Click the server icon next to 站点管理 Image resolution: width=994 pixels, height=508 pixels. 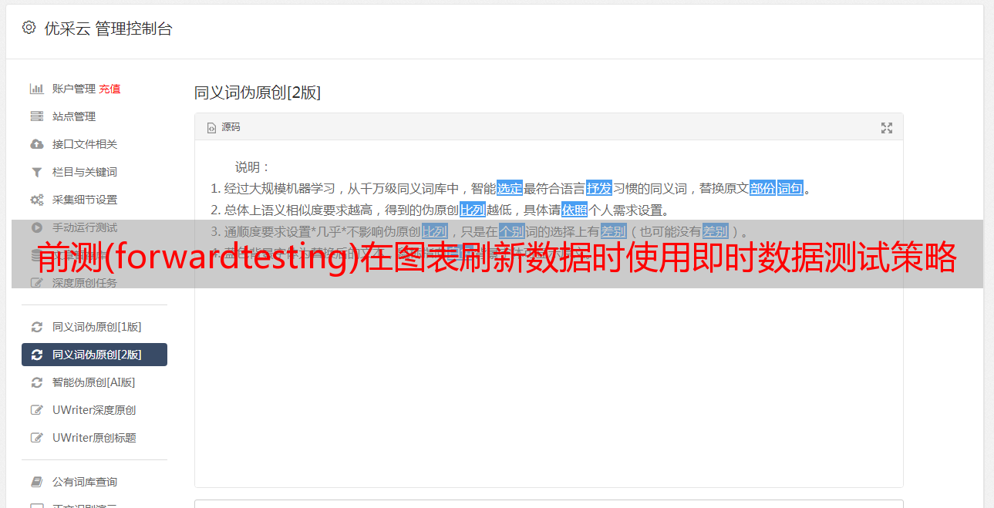click(x=36, y=116)
